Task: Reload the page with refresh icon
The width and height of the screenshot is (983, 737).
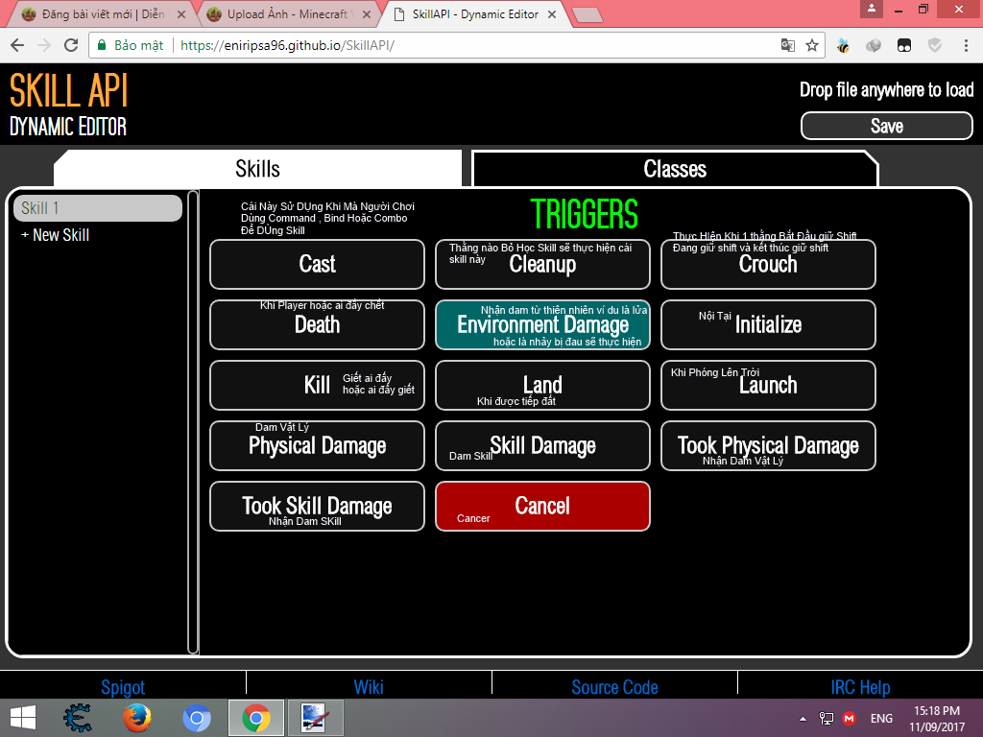Action: point(71,45)
